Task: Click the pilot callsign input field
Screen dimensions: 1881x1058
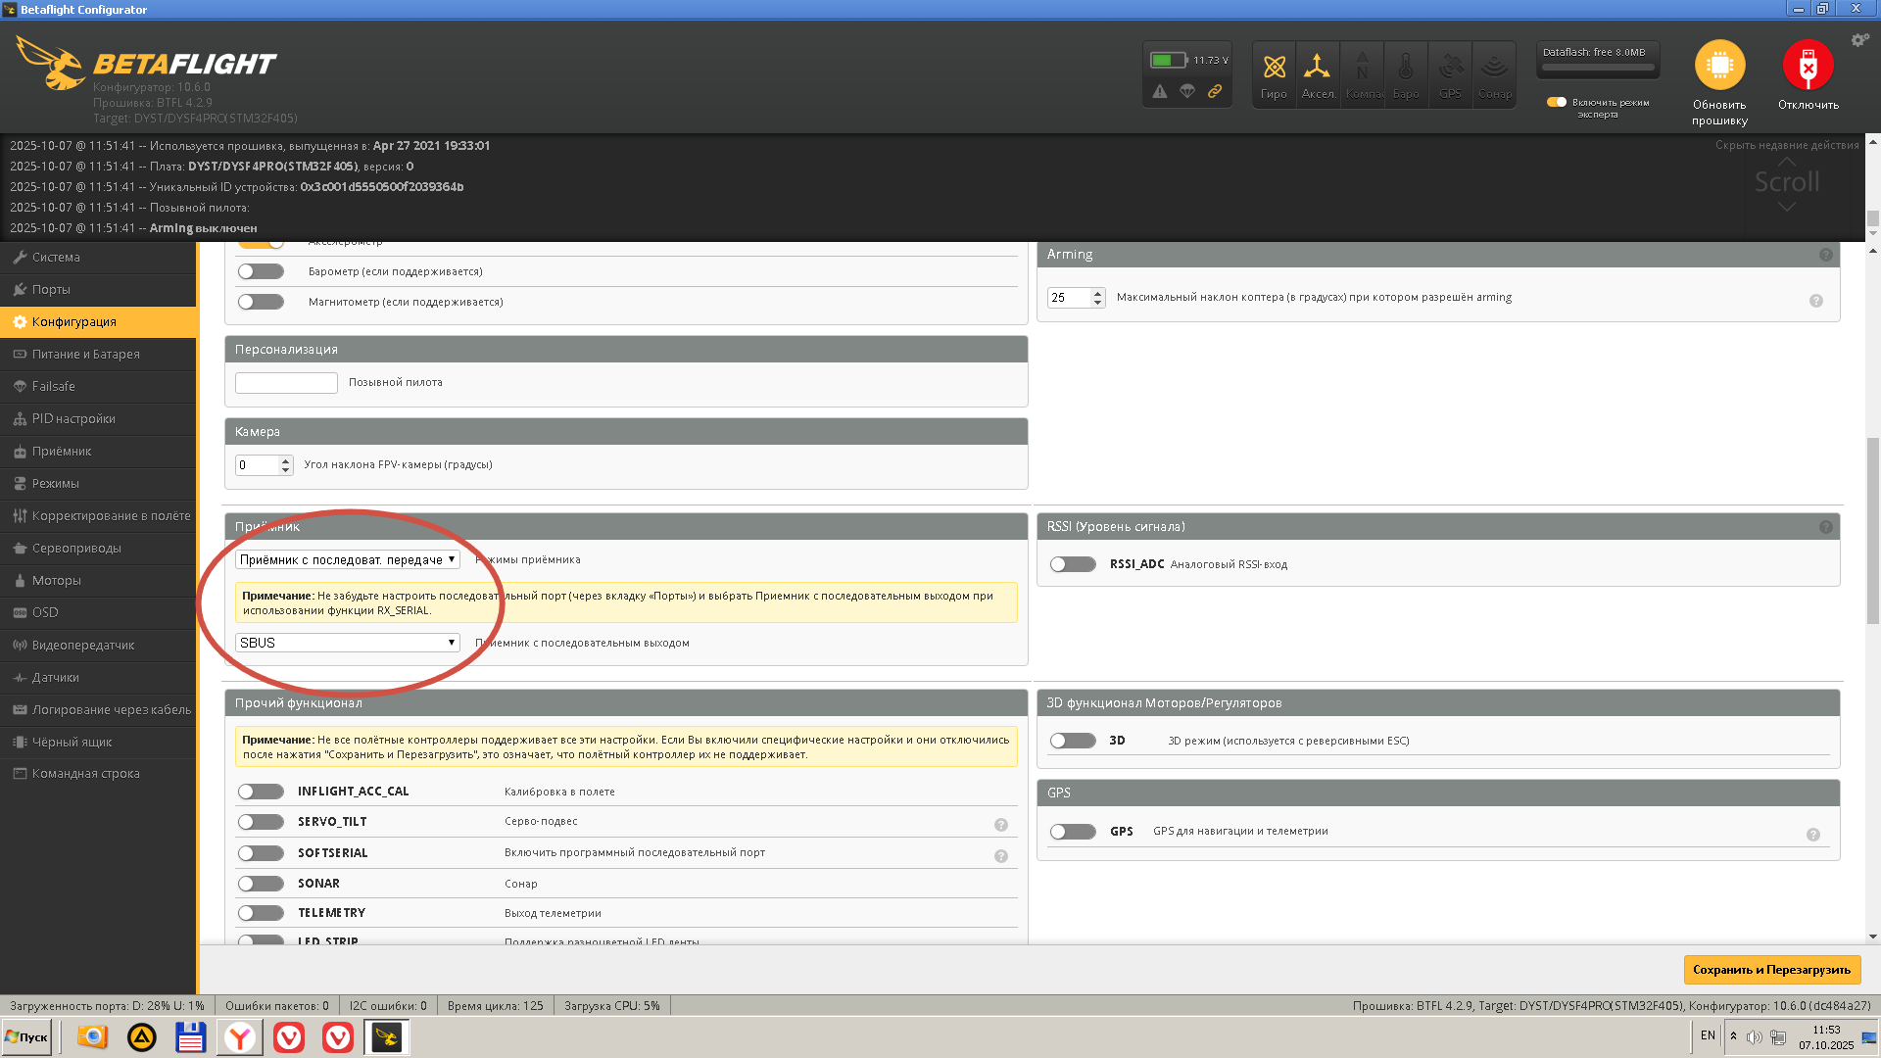Action: (x=286, y=383)
